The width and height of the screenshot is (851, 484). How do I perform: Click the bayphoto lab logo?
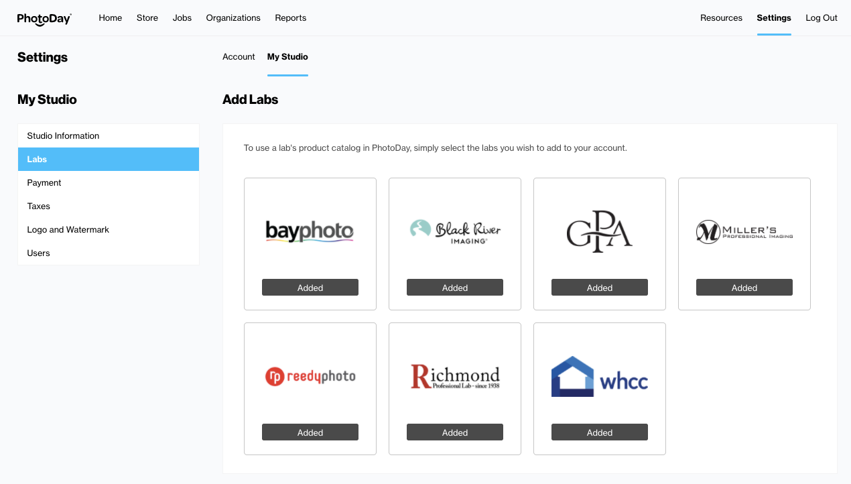click(310, 232)
